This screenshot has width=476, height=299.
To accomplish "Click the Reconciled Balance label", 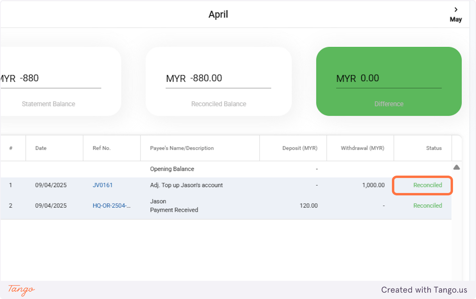I will pyautogui.click(x=219, y=104).
